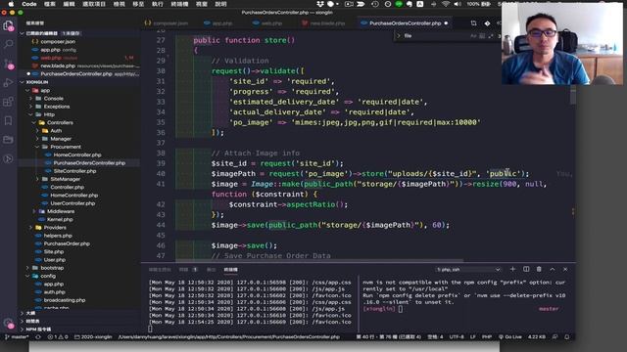Expand the NPM scripts section
The height and width of the screenshot is (352, 627).
click(x=22, y=330)
